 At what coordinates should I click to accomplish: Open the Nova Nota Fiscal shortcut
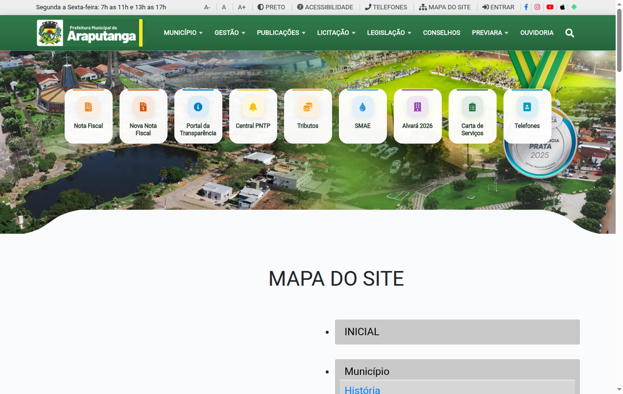[144, 116]
